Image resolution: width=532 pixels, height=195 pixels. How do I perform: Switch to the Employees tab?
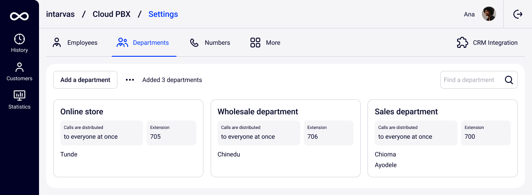74,43
